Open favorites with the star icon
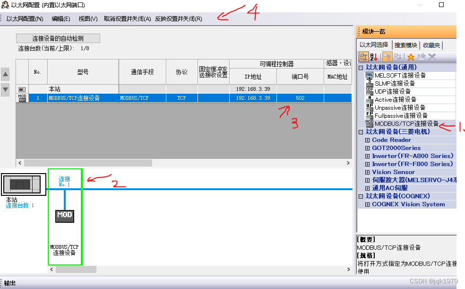Image resolution: width=465 pixels, height=289 pixels. [x=411, y=56]
